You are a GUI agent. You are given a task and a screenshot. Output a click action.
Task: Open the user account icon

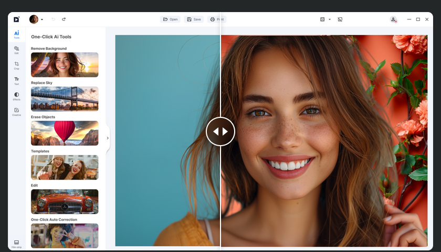(x=393, y=19)
